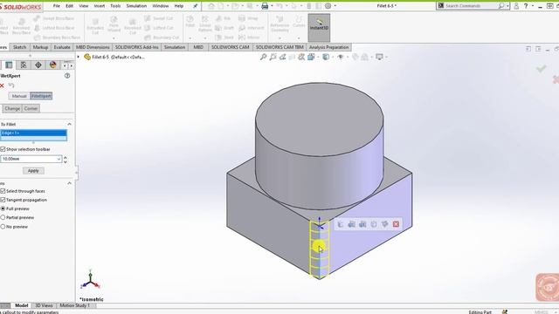Click the FilletXpert help question icon
Viewport: 559px width, 314px height.
(x=67, y=76)
